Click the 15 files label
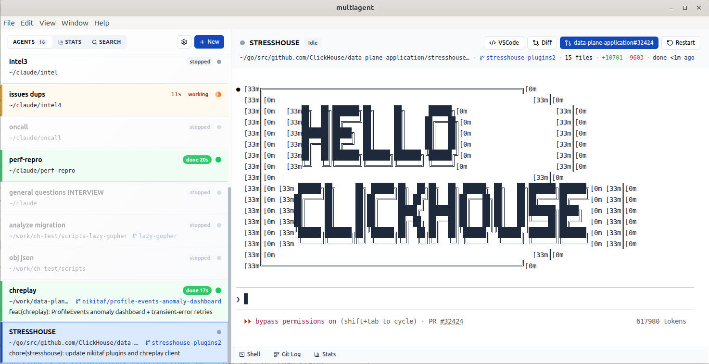The image size is (709, 364). pos(579,58)
